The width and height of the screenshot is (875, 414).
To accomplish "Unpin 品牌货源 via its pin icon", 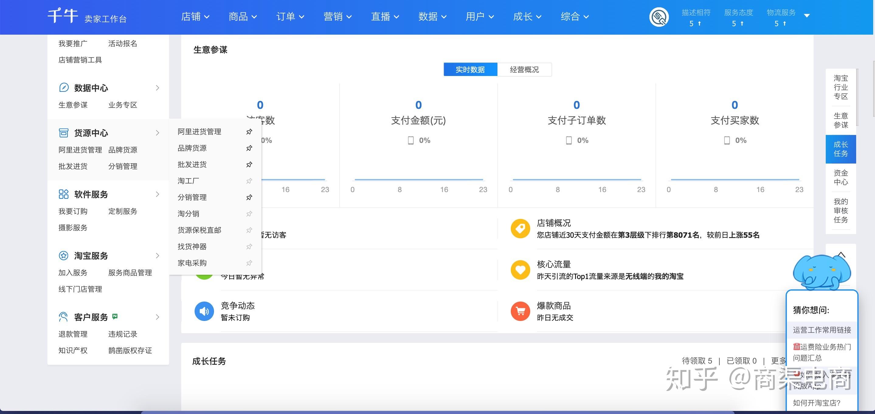I will 249,148.
